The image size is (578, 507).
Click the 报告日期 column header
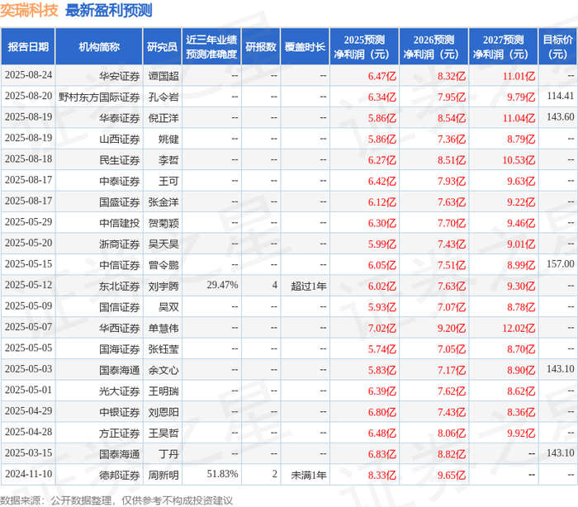pos(28,47)
